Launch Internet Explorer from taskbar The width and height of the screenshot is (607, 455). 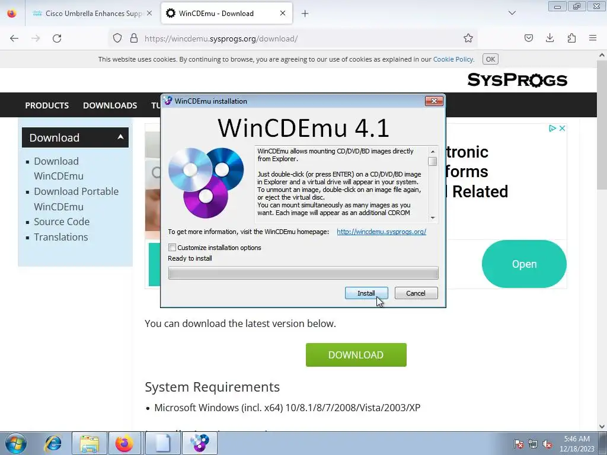(53, 443)
